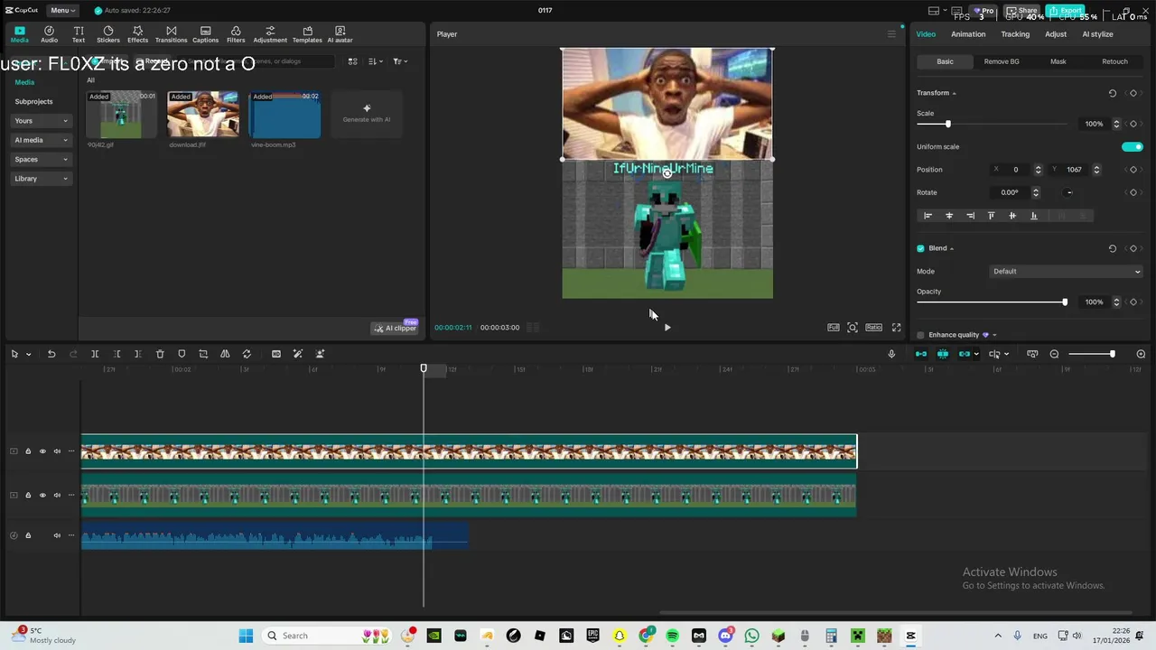1156x650 pixels.
Task: Toggle main track magnet in timeline toolbar
Action: (x=921, y=354)
